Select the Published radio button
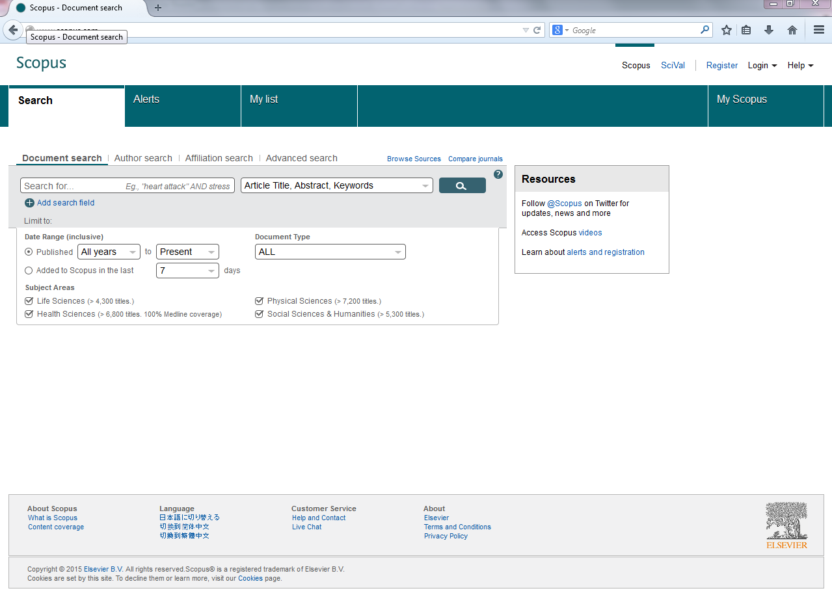The width and height of the screenshot is (832, 595). tap(29, 252)
